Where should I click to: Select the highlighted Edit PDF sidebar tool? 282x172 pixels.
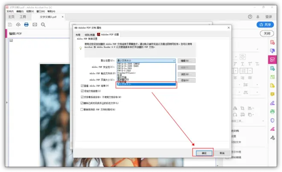coord(272,60)
